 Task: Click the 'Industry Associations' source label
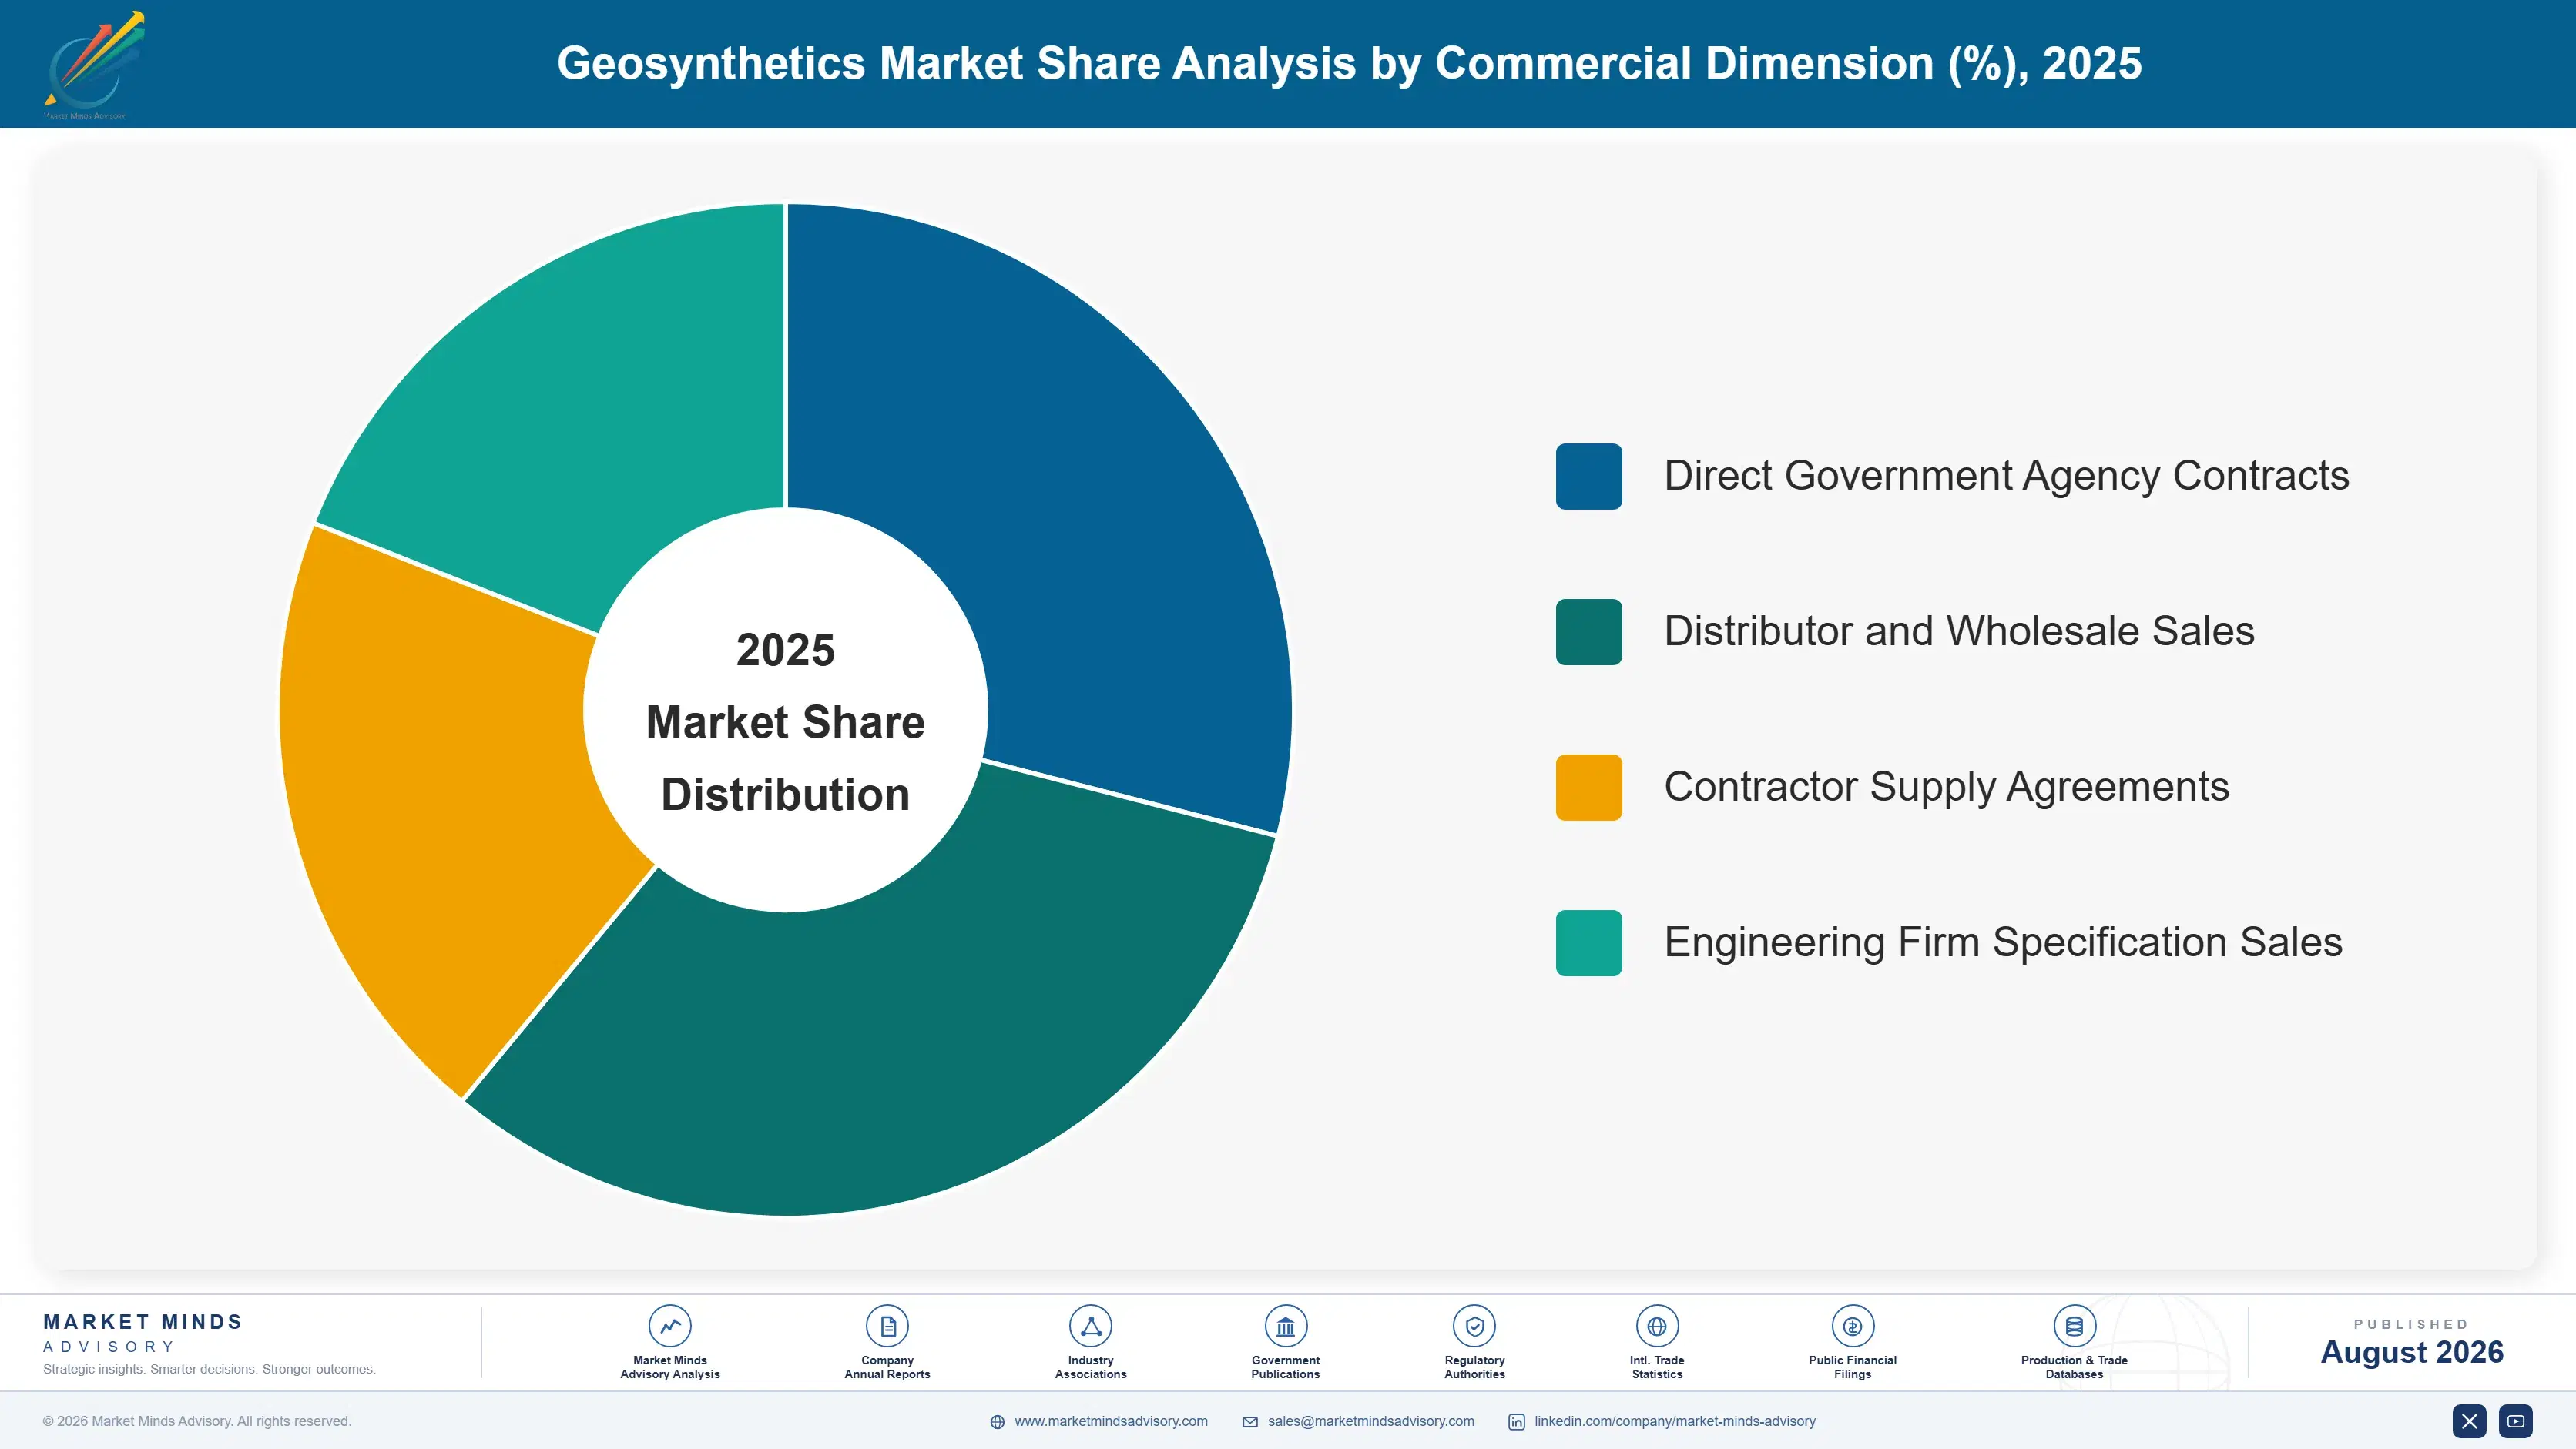1090,1367
